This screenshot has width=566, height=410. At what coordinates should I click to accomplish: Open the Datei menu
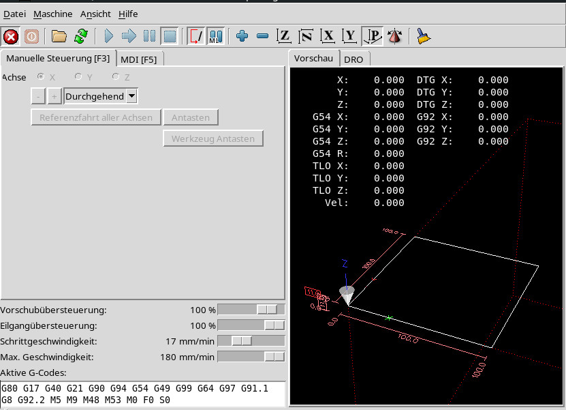click(x=14, y=14)
